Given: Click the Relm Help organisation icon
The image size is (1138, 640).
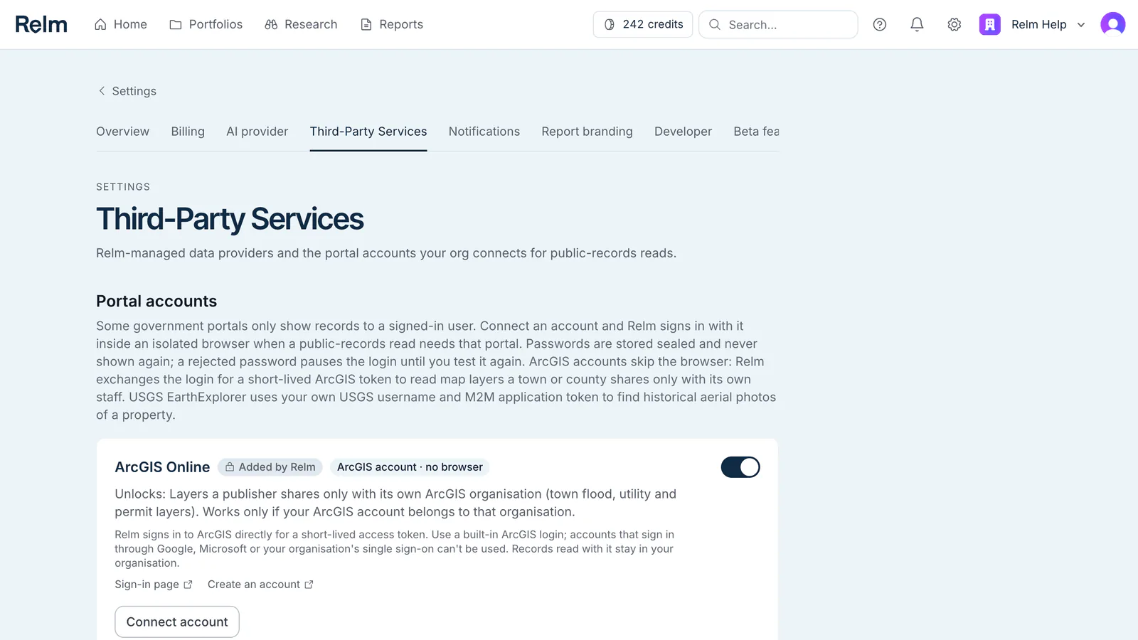Looking at the screenshot, I should tap(989, 24).
